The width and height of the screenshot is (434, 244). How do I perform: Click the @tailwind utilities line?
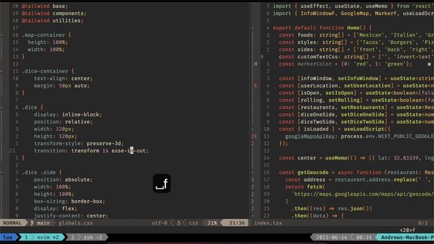(52, 20)
